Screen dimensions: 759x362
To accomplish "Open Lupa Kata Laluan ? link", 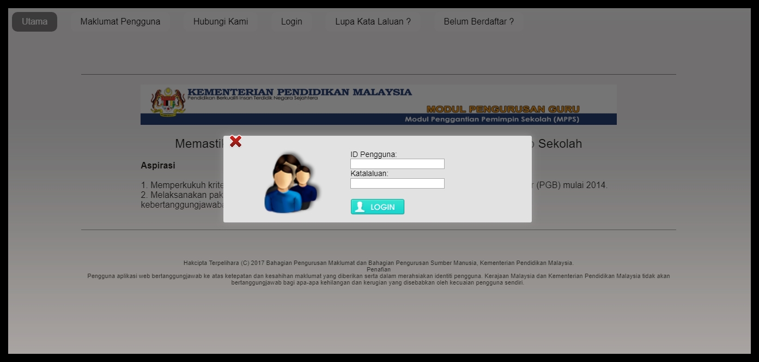I will (x=373, y=22).
